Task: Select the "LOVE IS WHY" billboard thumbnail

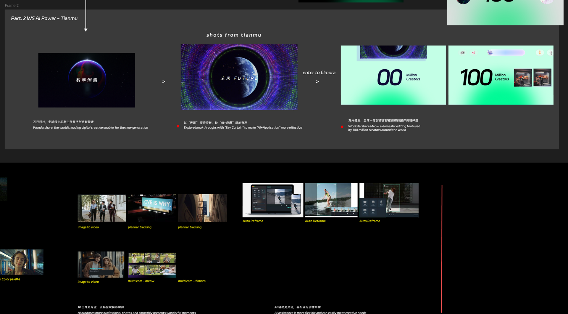Action: pyautogui.click(x=152, y=208)
